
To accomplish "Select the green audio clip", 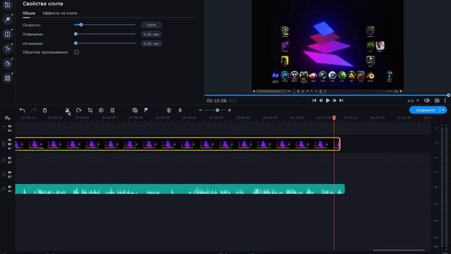I will point(180,189).
